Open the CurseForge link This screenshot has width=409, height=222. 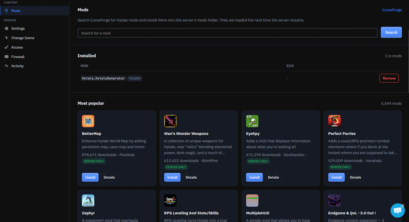pos(392,10)
